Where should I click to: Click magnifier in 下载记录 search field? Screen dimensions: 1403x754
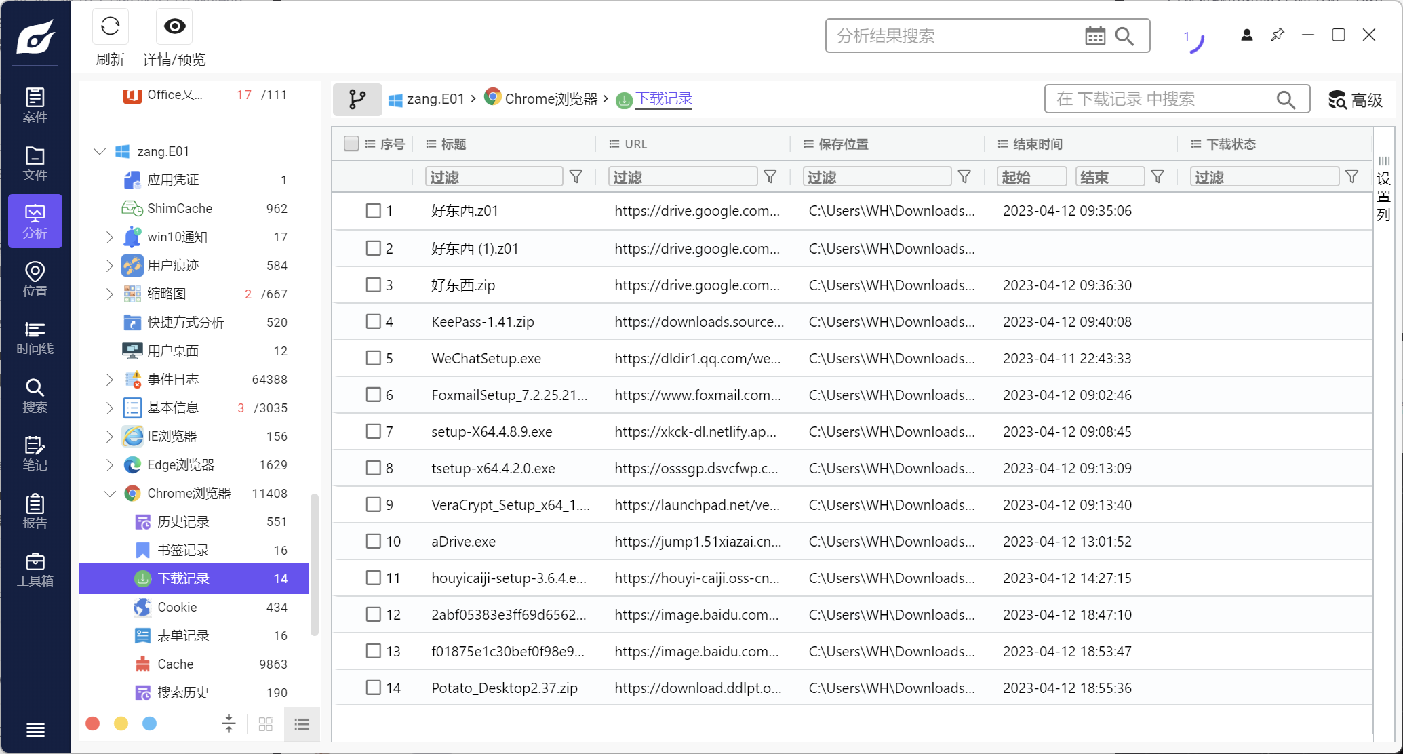(x=1286, y=100)
